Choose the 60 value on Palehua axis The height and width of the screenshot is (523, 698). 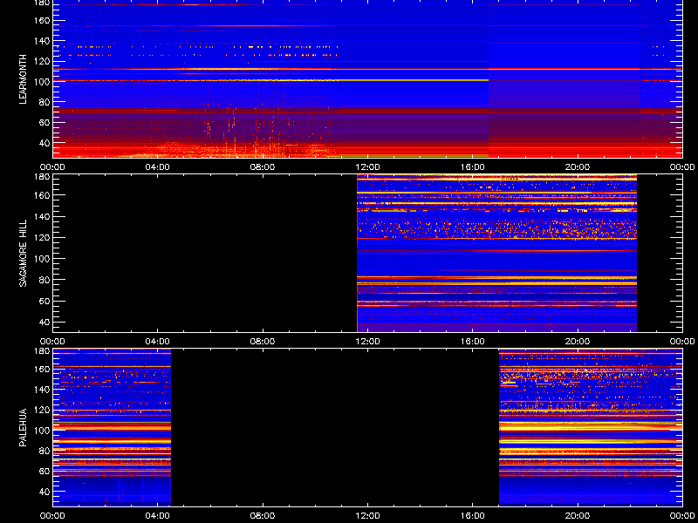click(44, 471)
